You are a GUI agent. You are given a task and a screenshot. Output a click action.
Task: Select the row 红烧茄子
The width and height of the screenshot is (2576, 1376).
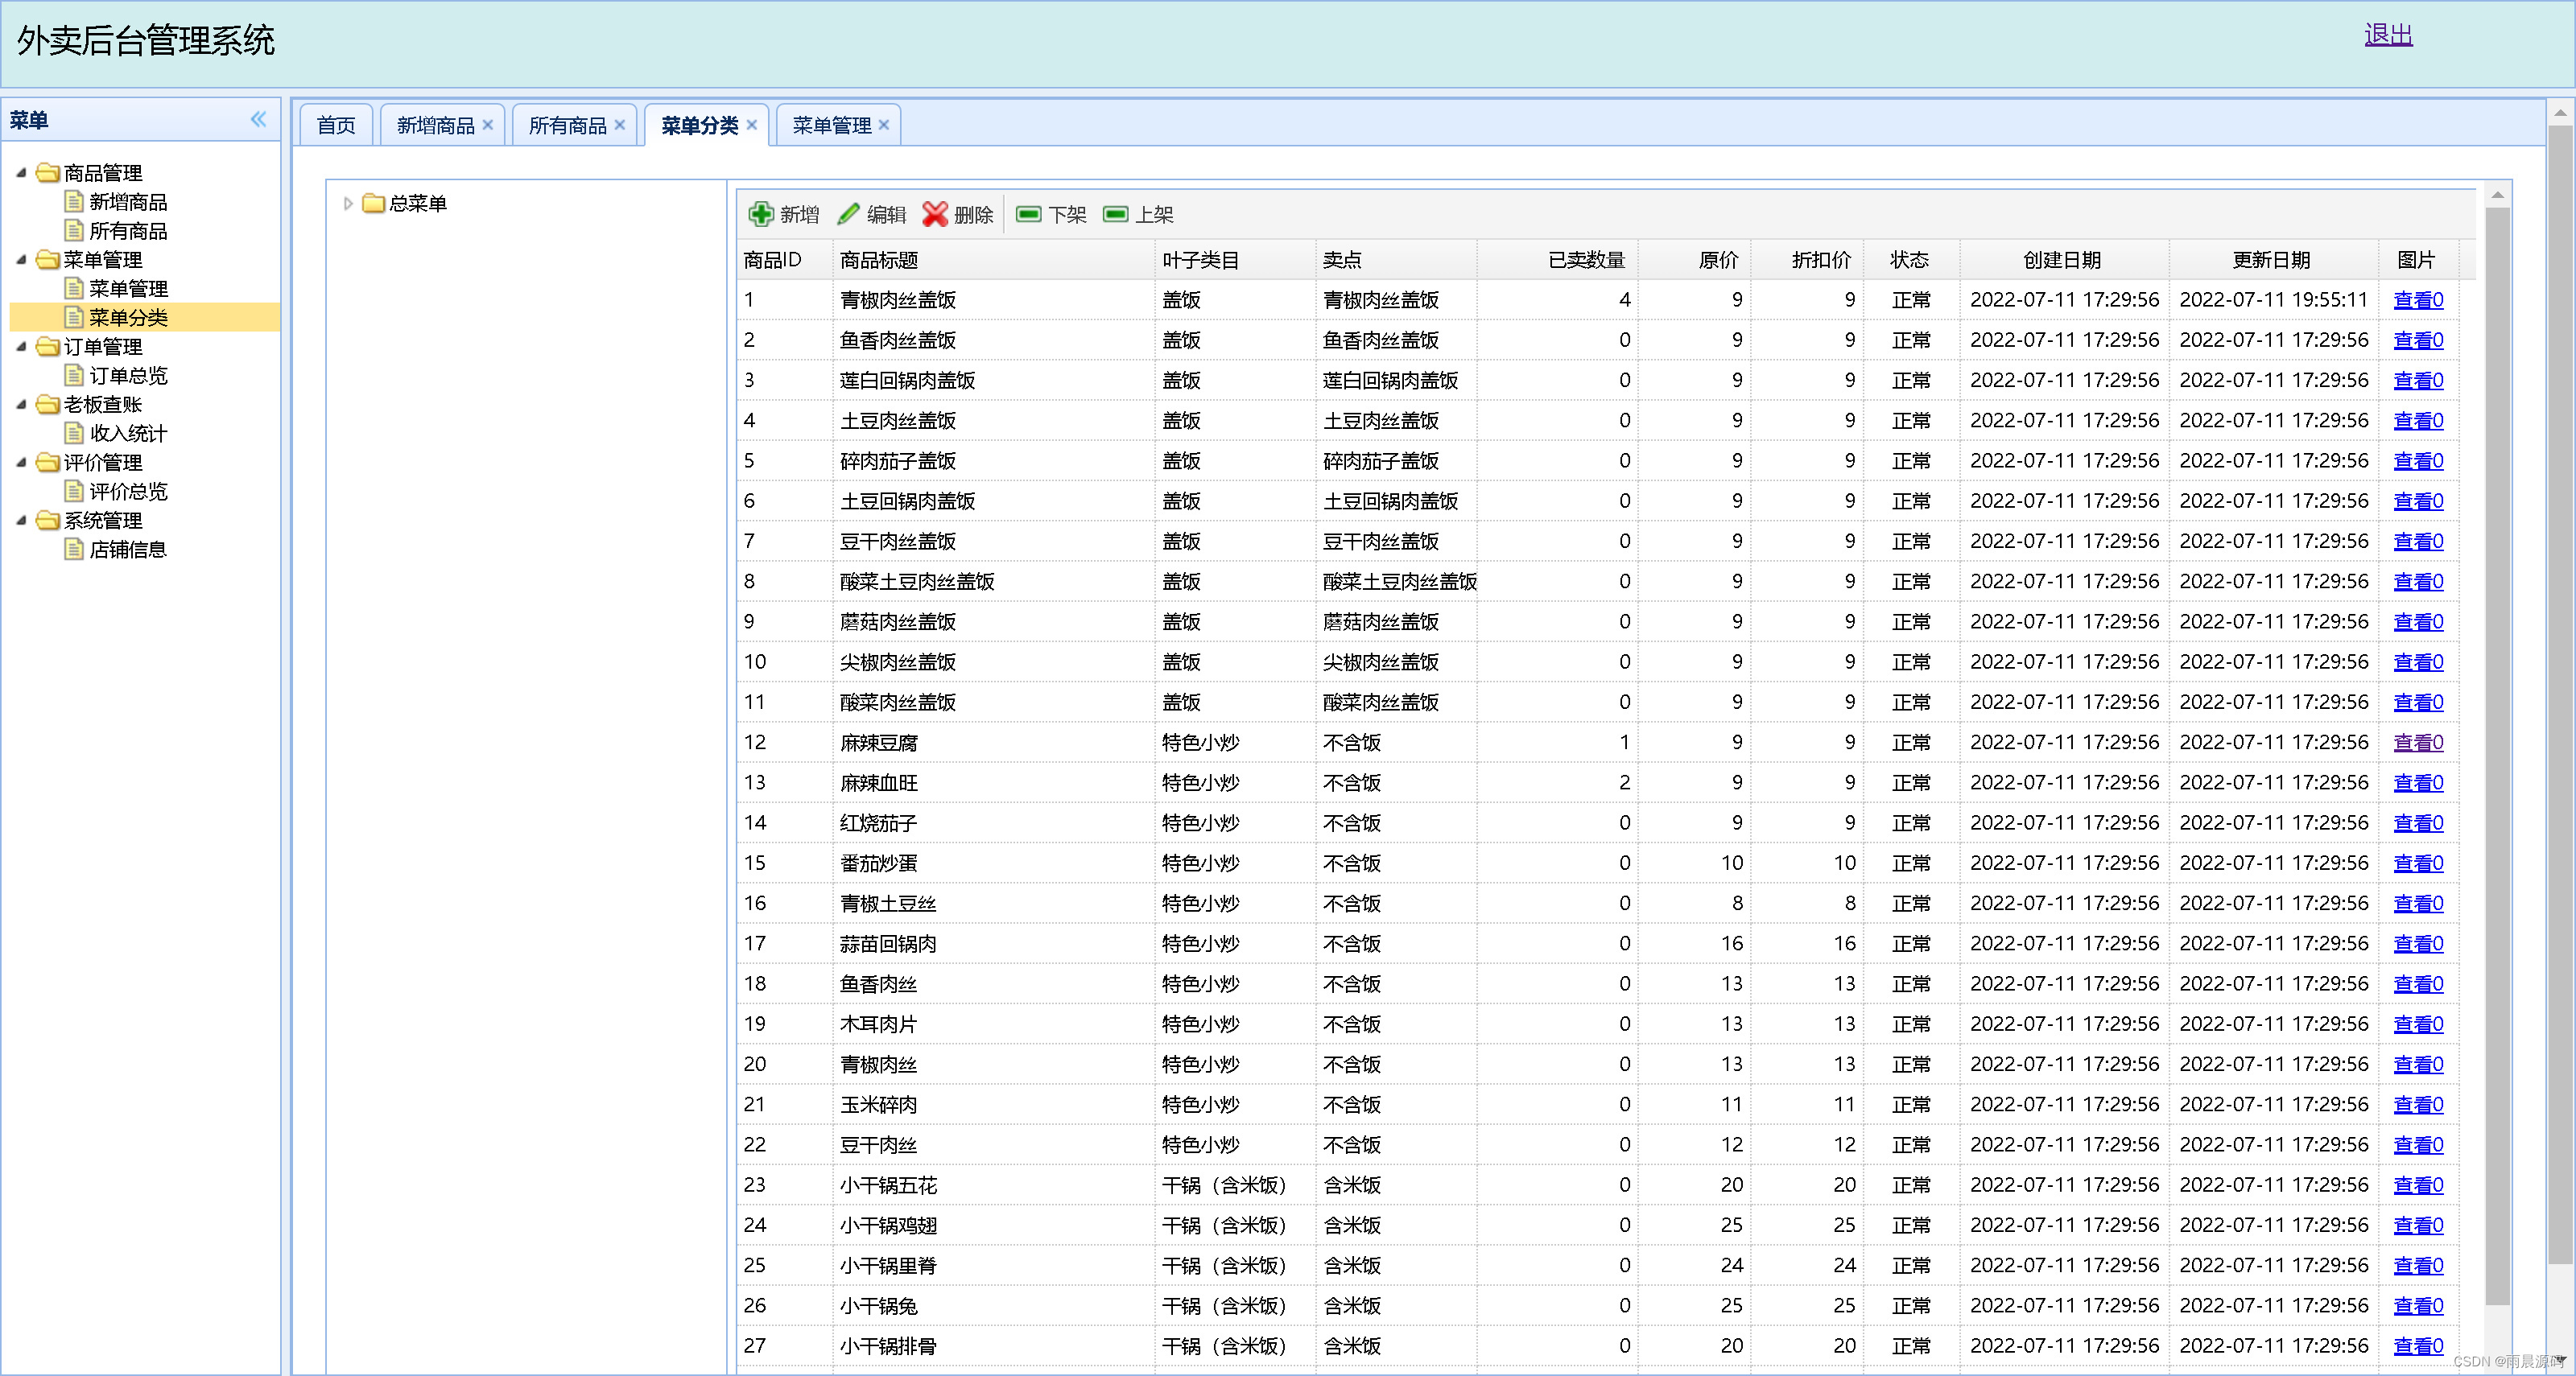[1597, 823]
